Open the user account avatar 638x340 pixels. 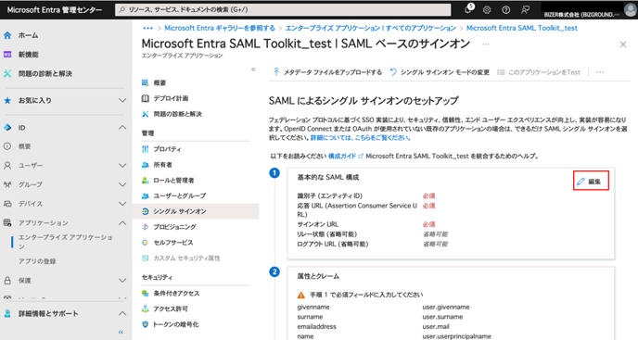coord(631,10)
